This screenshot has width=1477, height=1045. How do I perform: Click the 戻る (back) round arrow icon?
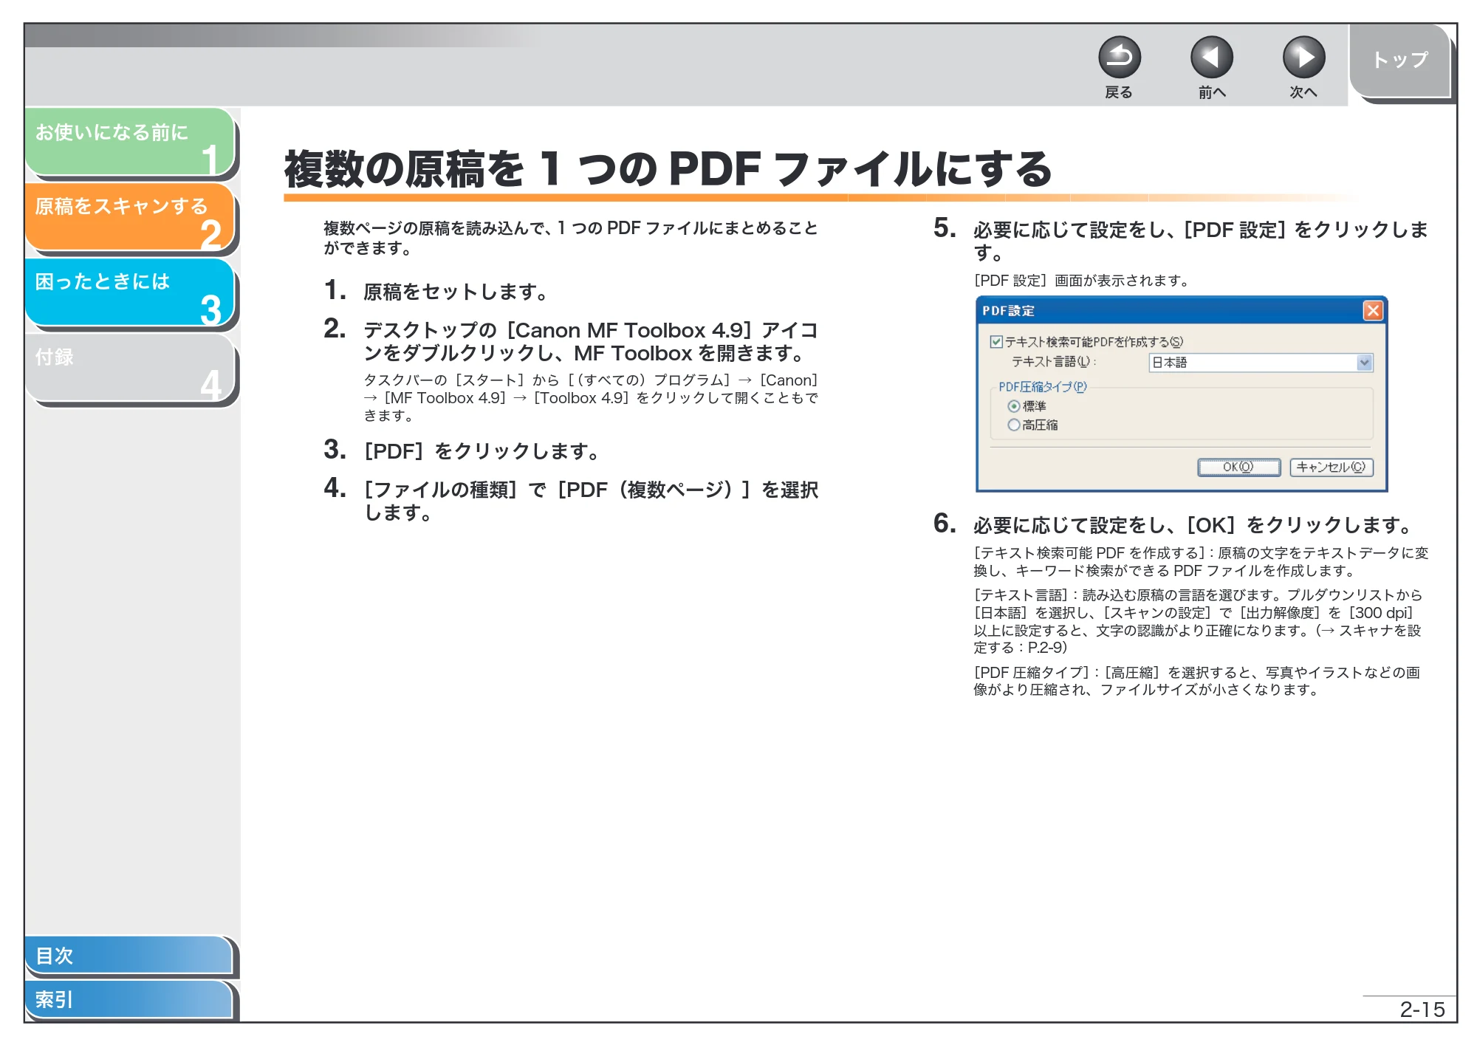click(x=1119, y=58)
